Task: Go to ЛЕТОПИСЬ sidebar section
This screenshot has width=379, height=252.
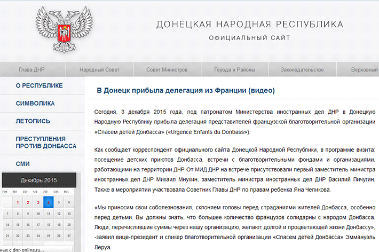Action: point(33,121)
